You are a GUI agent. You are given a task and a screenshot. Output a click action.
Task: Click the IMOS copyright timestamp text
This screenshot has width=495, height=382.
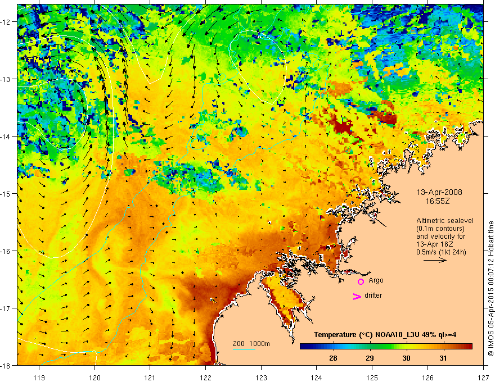tap(490, 289)
